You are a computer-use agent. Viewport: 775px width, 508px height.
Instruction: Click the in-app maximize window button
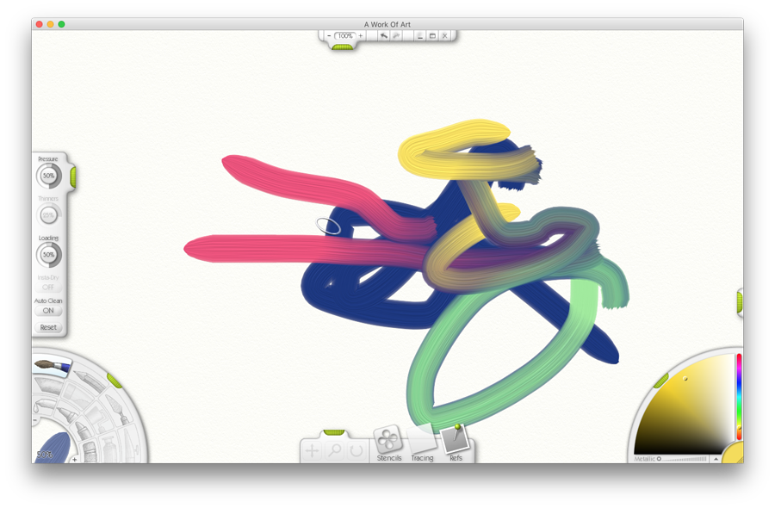(x=432, y=35)
